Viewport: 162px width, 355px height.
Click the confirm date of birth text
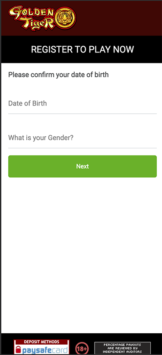point(58,75)
